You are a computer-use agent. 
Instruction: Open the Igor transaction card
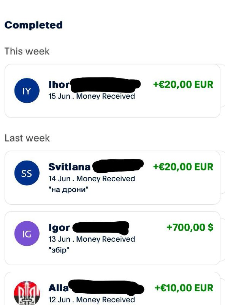[x=112, y=238]
